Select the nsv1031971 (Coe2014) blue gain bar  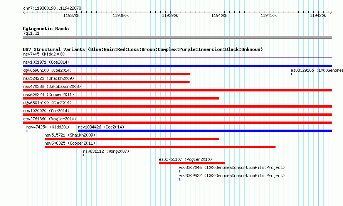[x=177, y=66]
